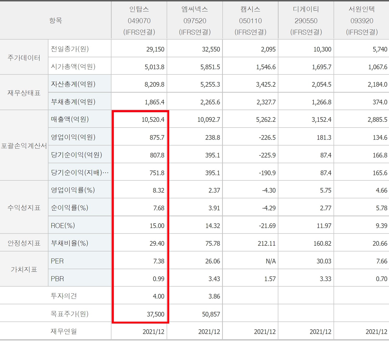Click the 목표주가(원) row label
The width and height of the screenshot is (389, 341).
click(x=70, y=314)
